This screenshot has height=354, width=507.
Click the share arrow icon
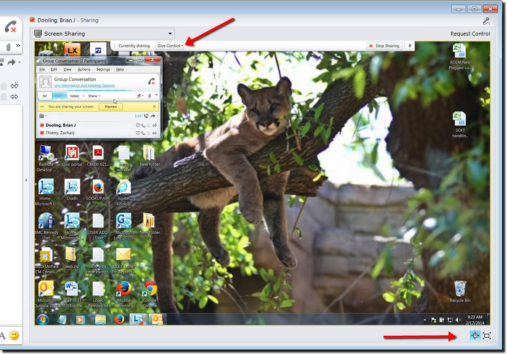[12, 62]
